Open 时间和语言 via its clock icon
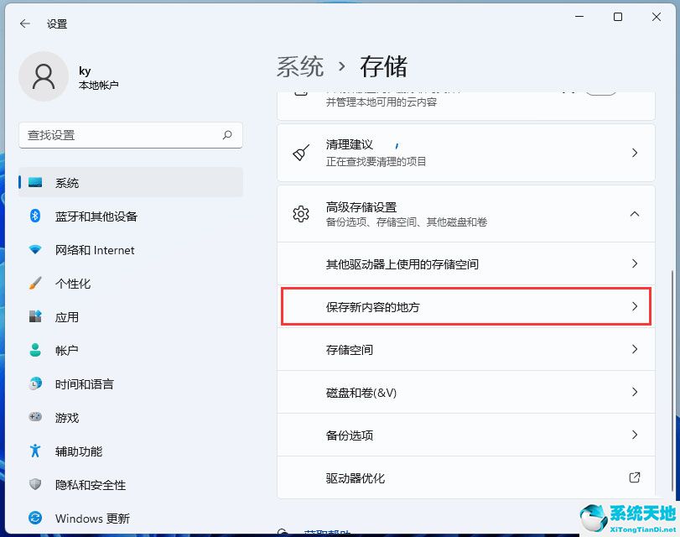The height and width of the screenshot is (537, 680). (x=34, y=384)
